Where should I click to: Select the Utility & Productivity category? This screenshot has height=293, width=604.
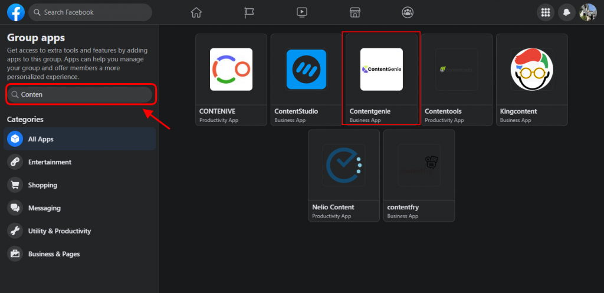pyautogui.click(x=80, y=231)
